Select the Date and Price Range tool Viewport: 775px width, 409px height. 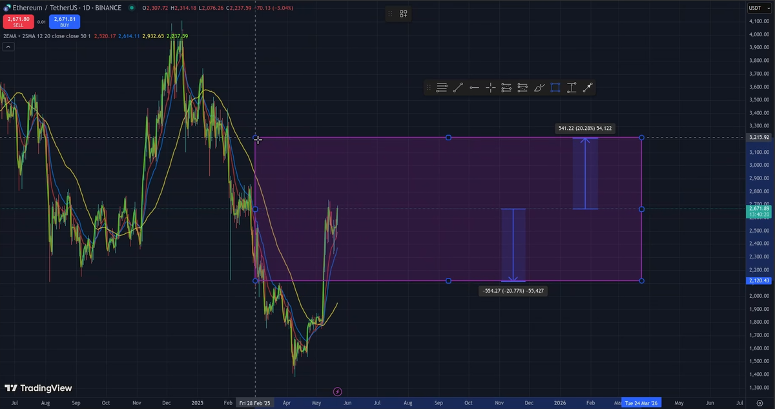click(571, 87)
